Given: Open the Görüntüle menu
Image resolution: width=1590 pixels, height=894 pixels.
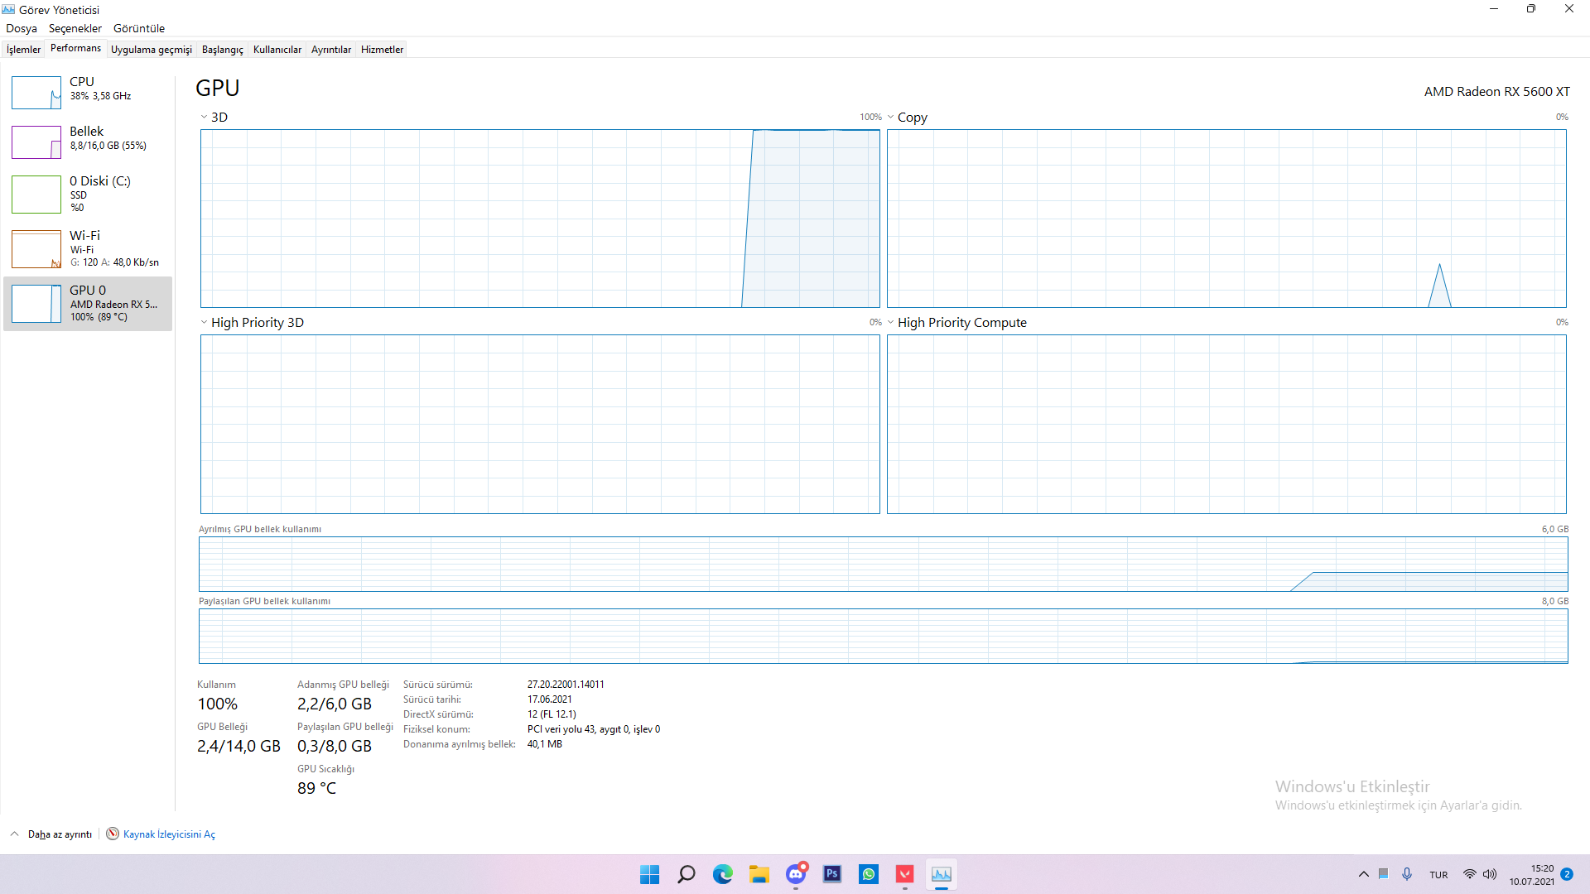Looking at the screenshot, I should pos(139,28).
